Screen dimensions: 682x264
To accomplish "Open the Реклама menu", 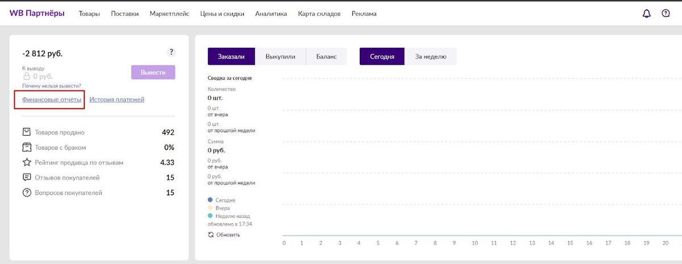I will point(364,14).
